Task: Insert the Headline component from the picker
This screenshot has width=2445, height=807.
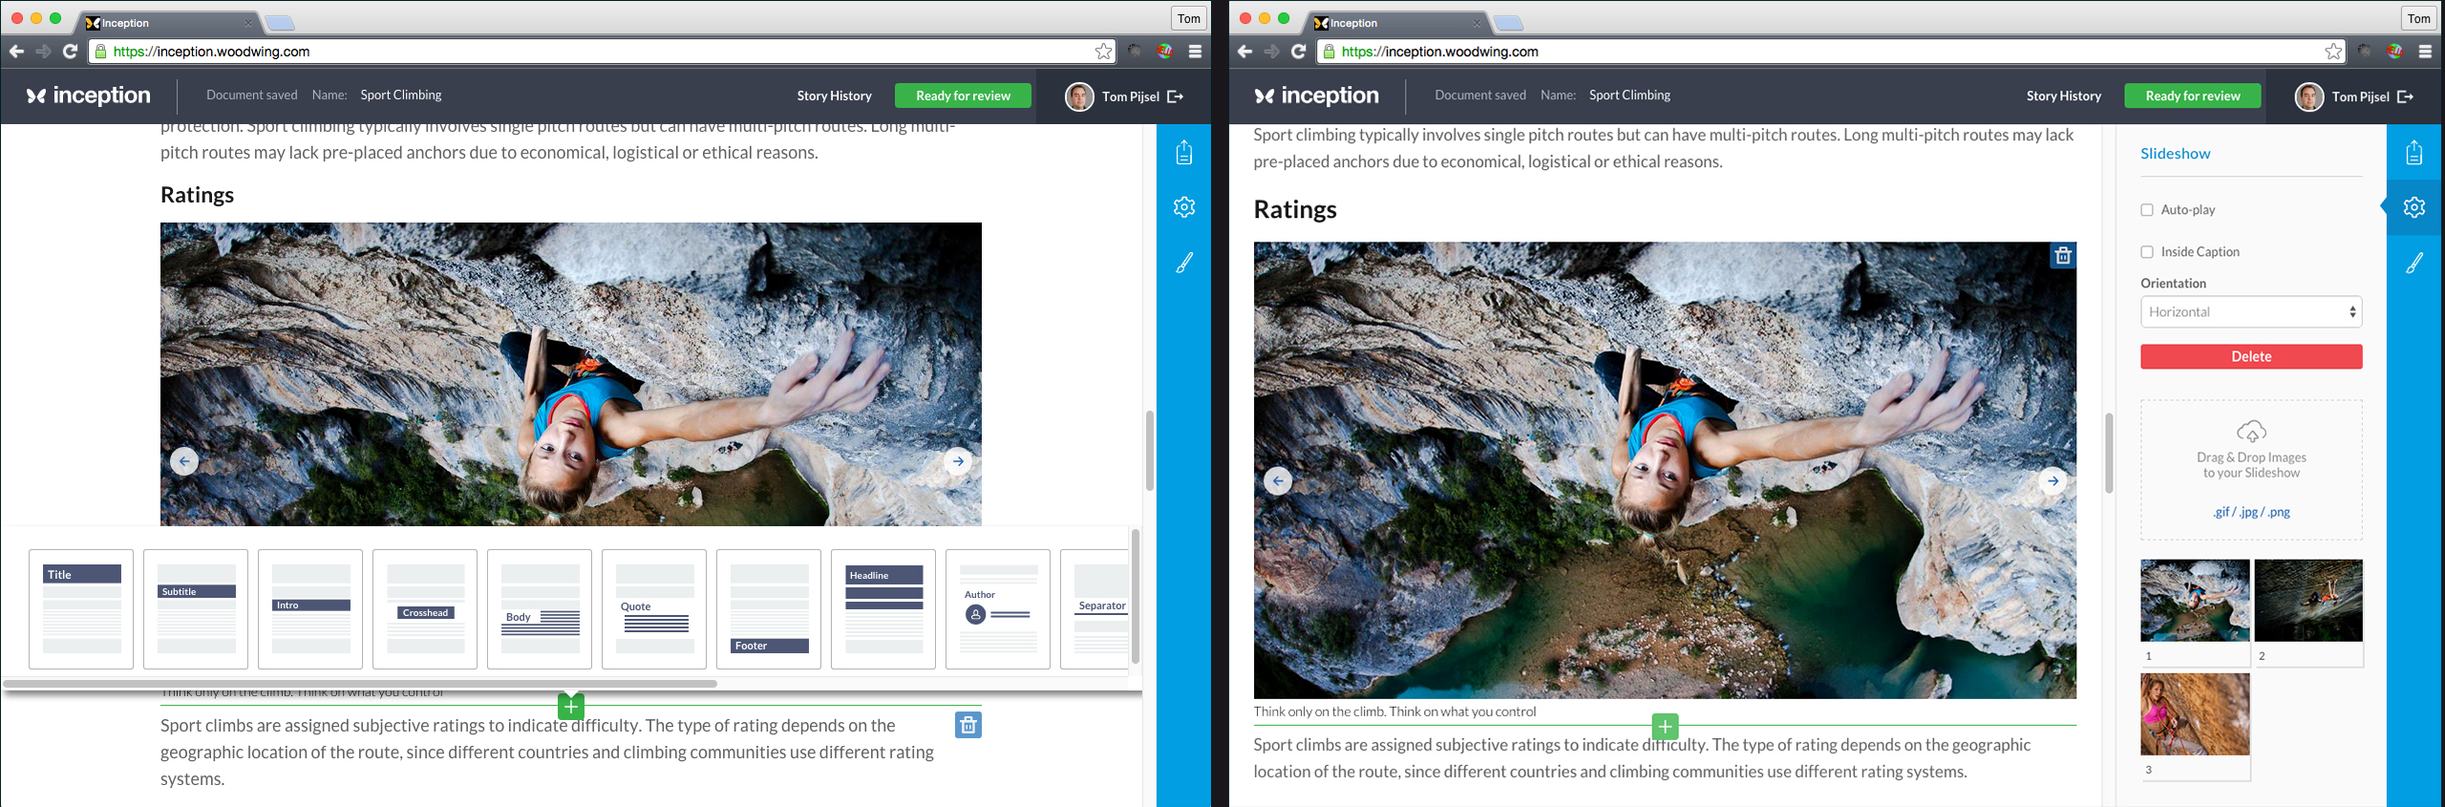Action: (x=883, y=609)
